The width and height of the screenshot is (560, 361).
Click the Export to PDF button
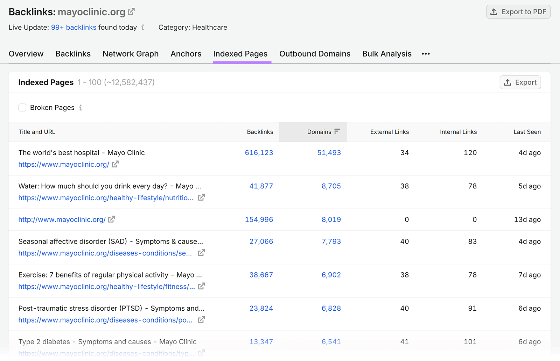[x=518, y=12]
